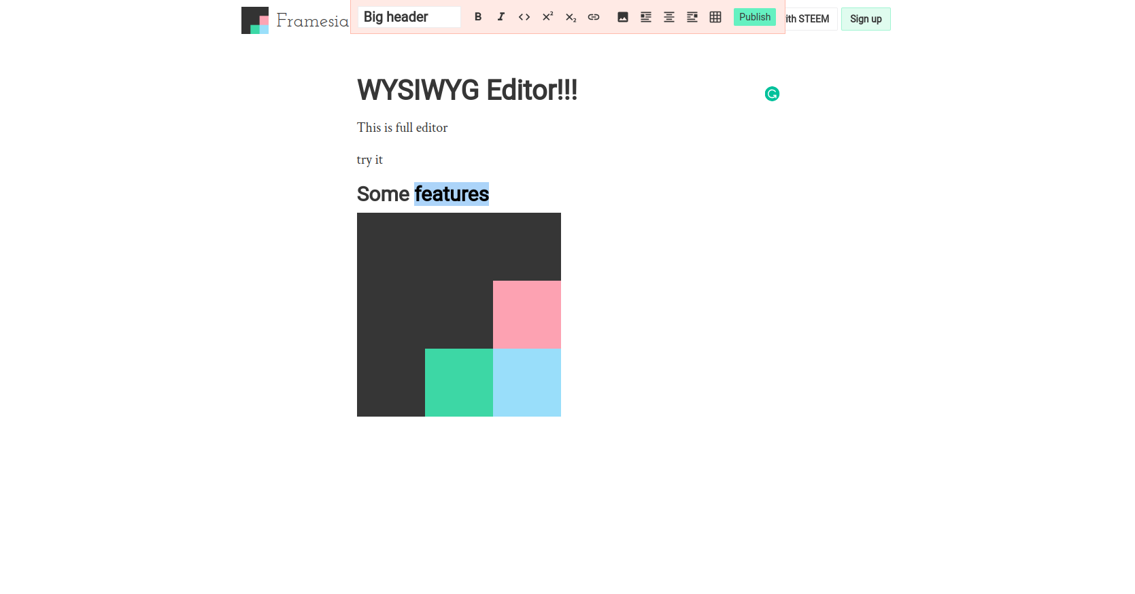Center align the content
The image size is (1135, 594).
click(x=669, y=17)
